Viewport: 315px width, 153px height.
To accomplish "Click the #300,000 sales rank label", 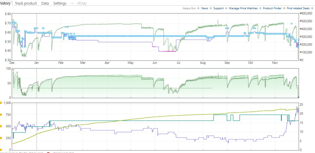I will (x=306, y=37).
